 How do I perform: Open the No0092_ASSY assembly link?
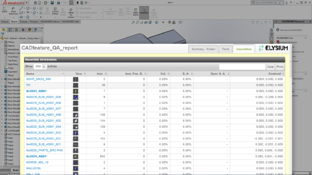pyautogui.click(x=37, y=91)
